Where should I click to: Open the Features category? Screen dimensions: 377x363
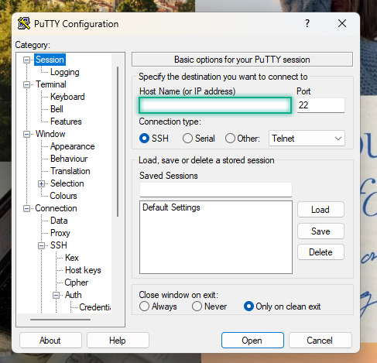66,122
